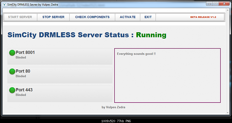Click the 'Binded' text under Port 443

click(21, 95)
